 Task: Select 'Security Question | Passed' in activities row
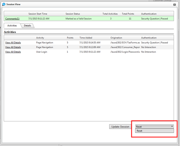coord(155,42)
